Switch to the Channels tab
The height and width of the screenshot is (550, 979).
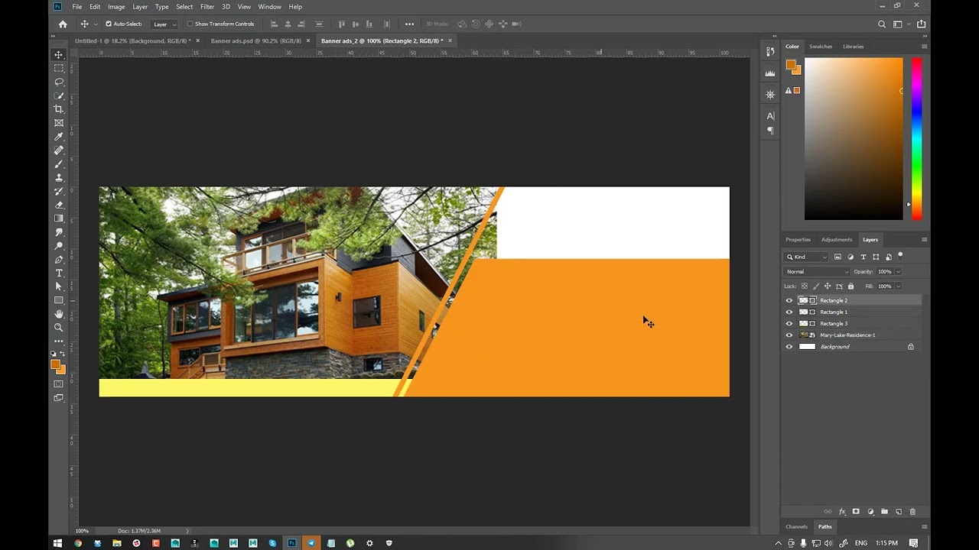click(796, 526)
